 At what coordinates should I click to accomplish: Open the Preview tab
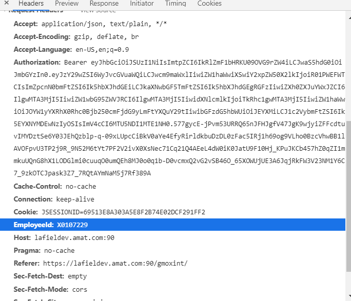[67, 4]
